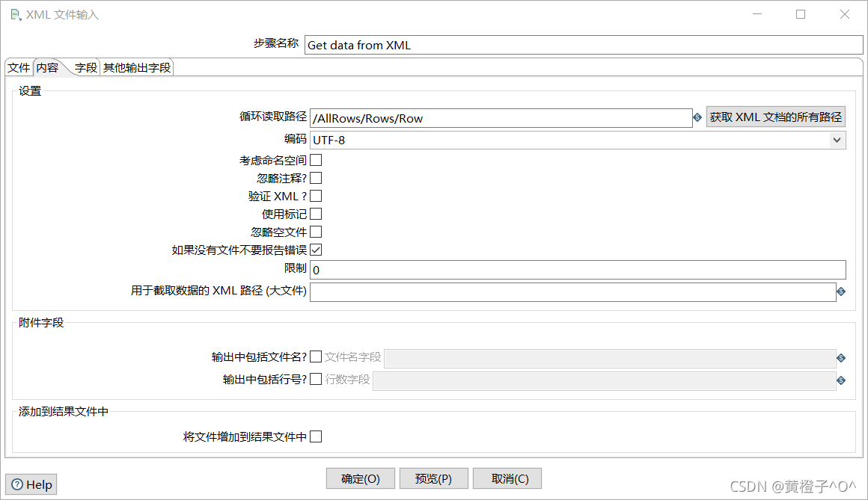Open Help button
Screen dimensions: 868x500
click(31, 484)
